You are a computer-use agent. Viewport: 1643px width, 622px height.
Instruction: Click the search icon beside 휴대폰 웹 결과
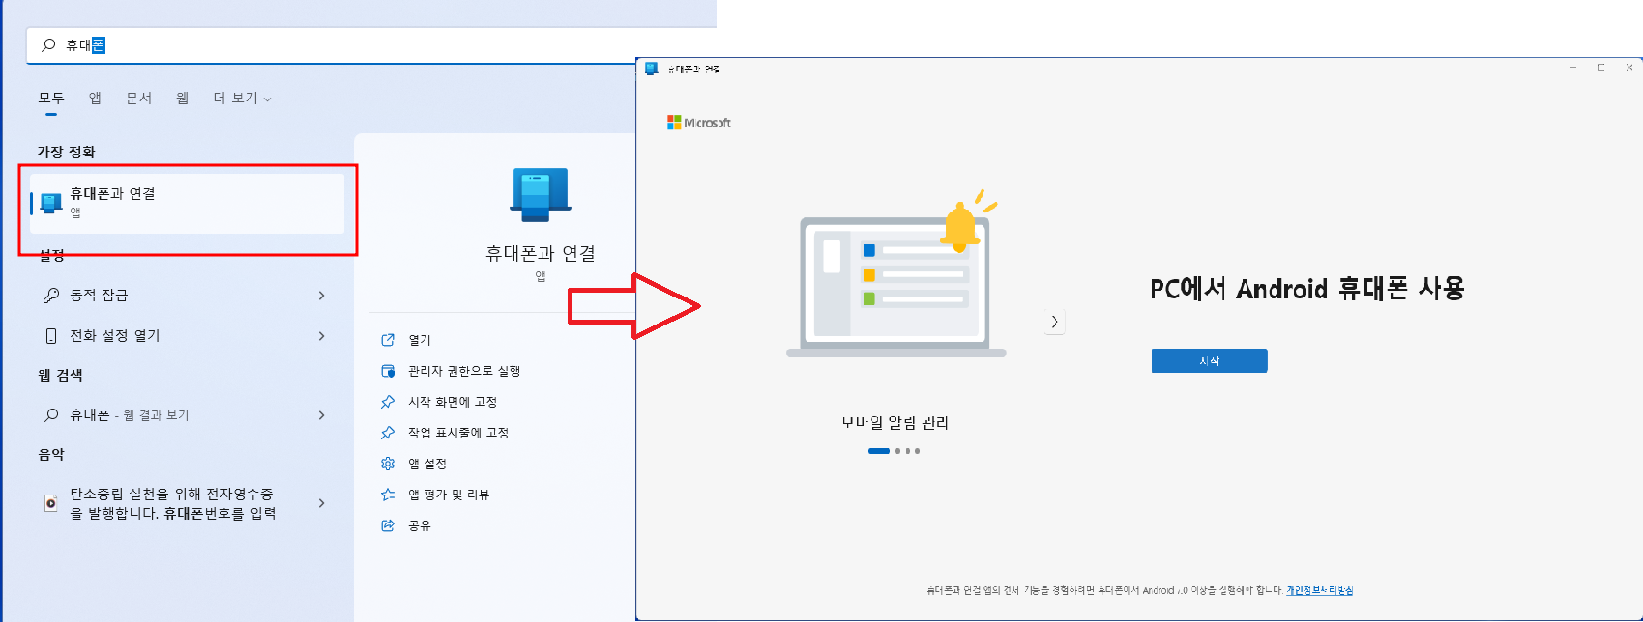(x=51, y=415)
